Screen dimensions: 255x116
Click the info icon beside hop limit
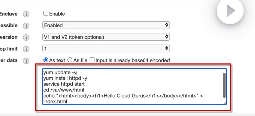[x=26, y=49]
